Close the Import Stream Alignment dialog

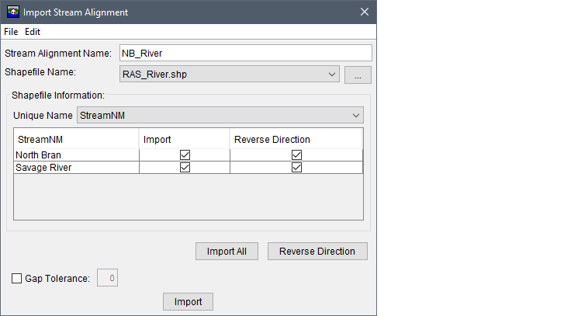364,12
